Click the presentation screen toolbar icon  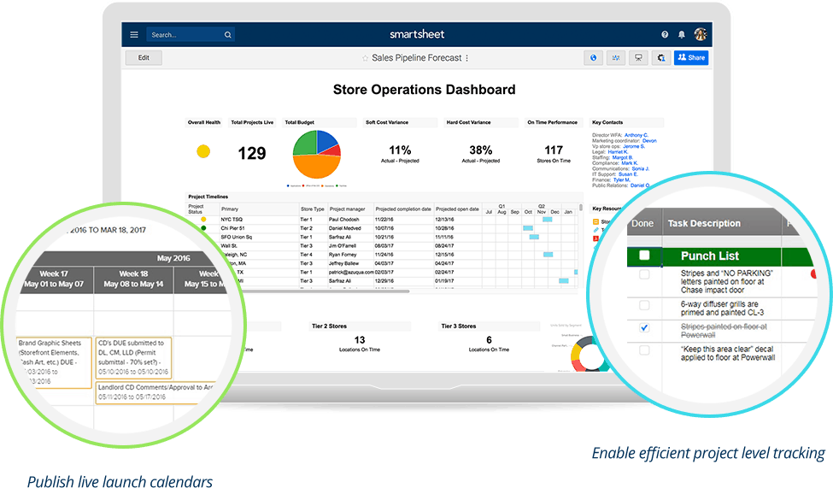(x=637, y=58)
